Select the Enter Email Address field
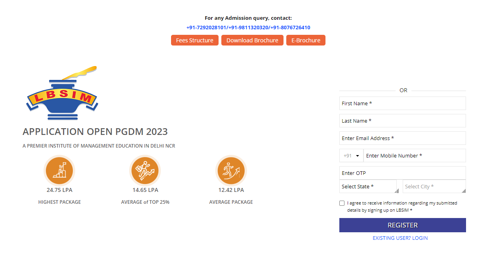 (403, 138)
